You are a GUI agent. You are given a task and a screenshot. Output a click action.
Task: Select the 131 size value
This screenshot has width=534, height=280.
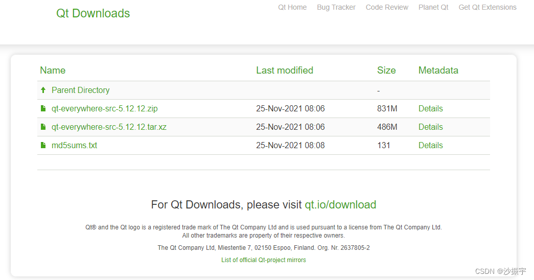(x=383, y=146)
